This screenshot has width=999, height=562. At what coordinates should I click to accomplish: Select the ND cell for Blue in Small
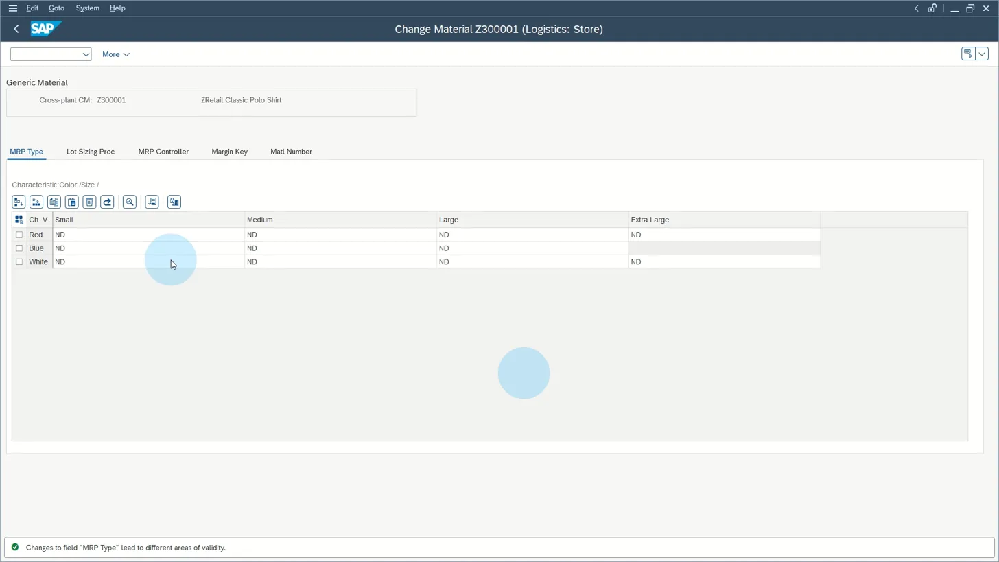point(149,248)
